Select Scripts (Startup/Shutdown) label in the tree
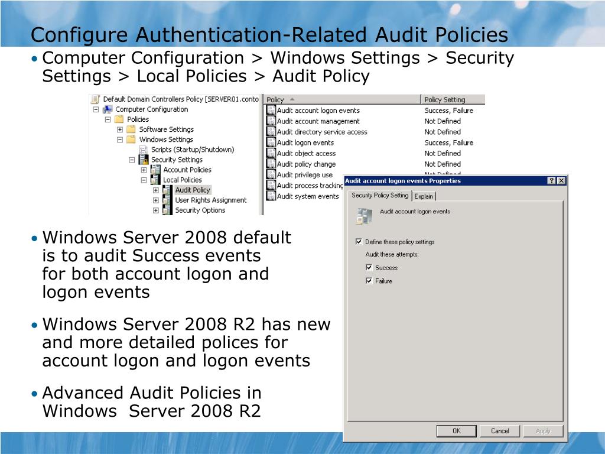This screenshot has height=454, width=605. (x=193, y=150)
